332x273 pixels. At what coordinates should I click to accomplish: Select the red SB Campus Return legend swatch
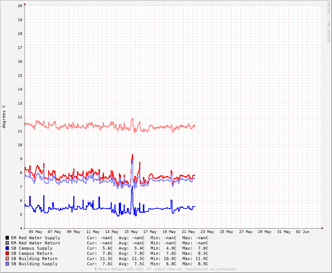pyautogui.click(x=7, y=253)
